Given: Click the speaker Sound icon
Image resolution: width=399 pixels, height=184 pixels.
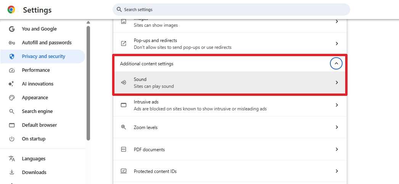Looking at the screenshot, I should coord(124,82).
